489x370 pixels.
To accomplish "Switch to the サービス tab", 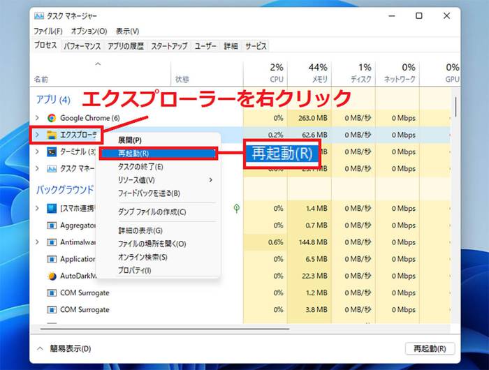I will [x=256, y=46].
